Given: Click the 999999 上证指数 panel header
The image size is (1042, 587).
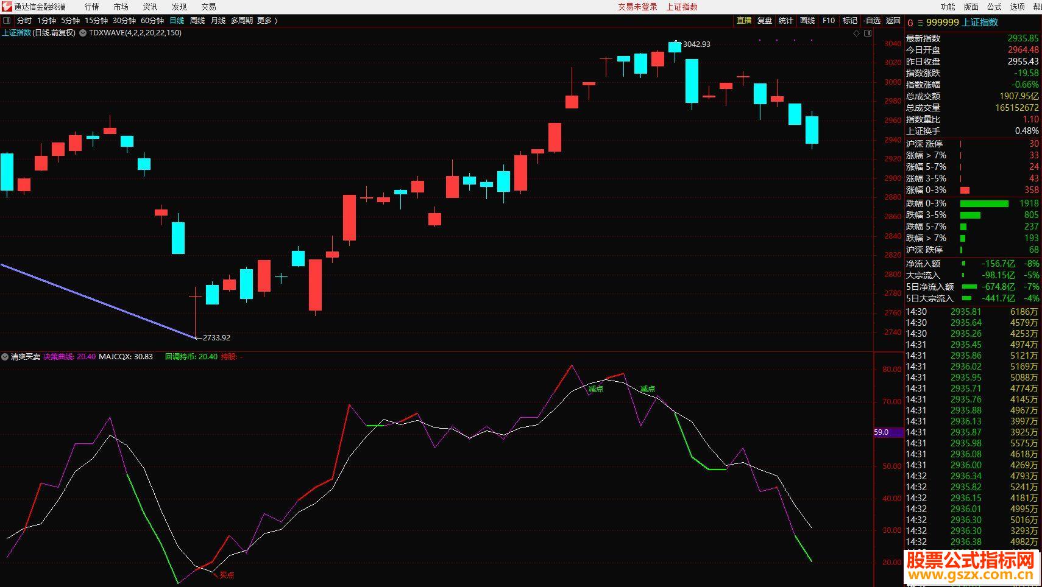Looking at the screenshot, I should (962, 23).
